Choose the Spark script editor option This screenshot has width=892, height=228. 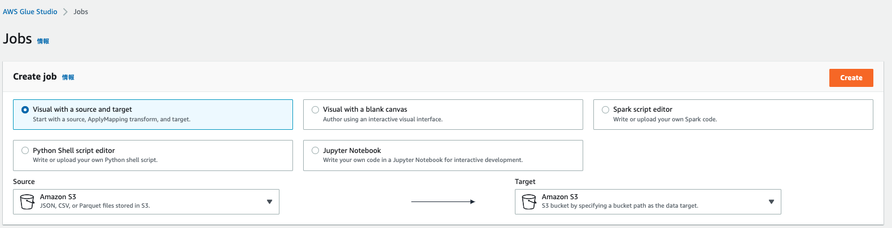pyautogui.click(x=606, y=109)
